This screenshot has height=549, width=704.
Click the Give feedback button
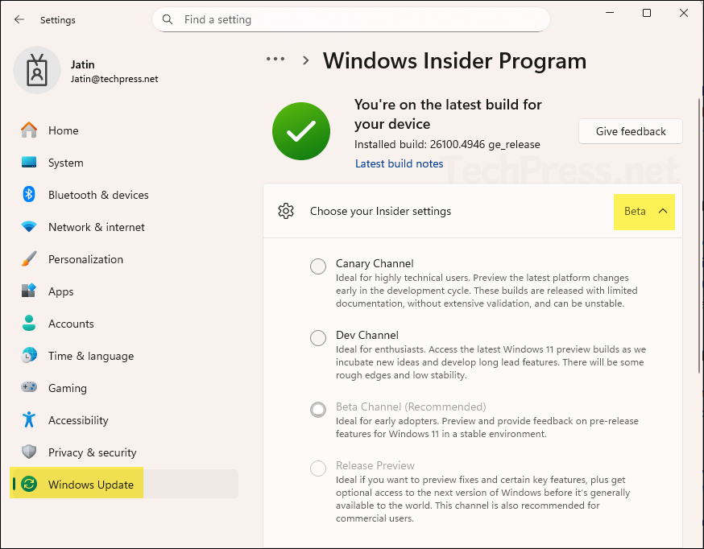[x=631, y=131]
